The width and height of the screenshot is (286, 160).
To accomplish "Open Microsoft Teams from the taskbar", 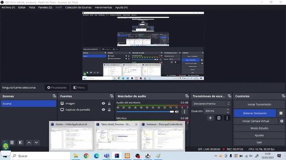I will (x=107, y=156).
